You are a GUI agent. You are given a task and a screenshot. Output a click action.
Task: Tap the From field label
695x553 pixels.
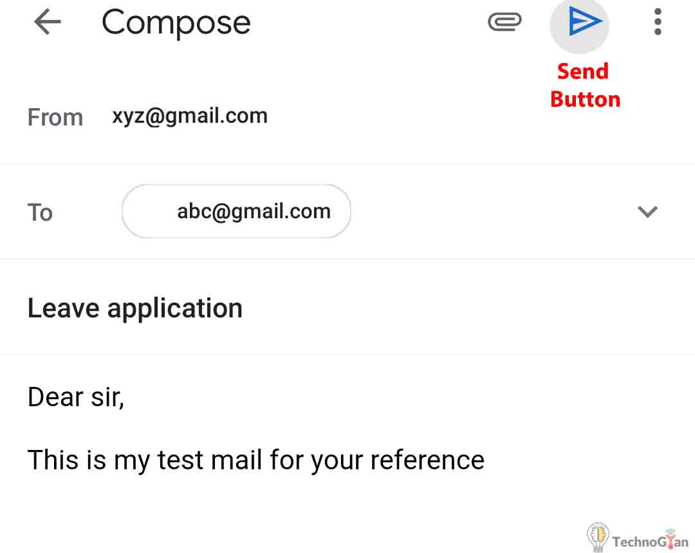(x=55, y=118)
